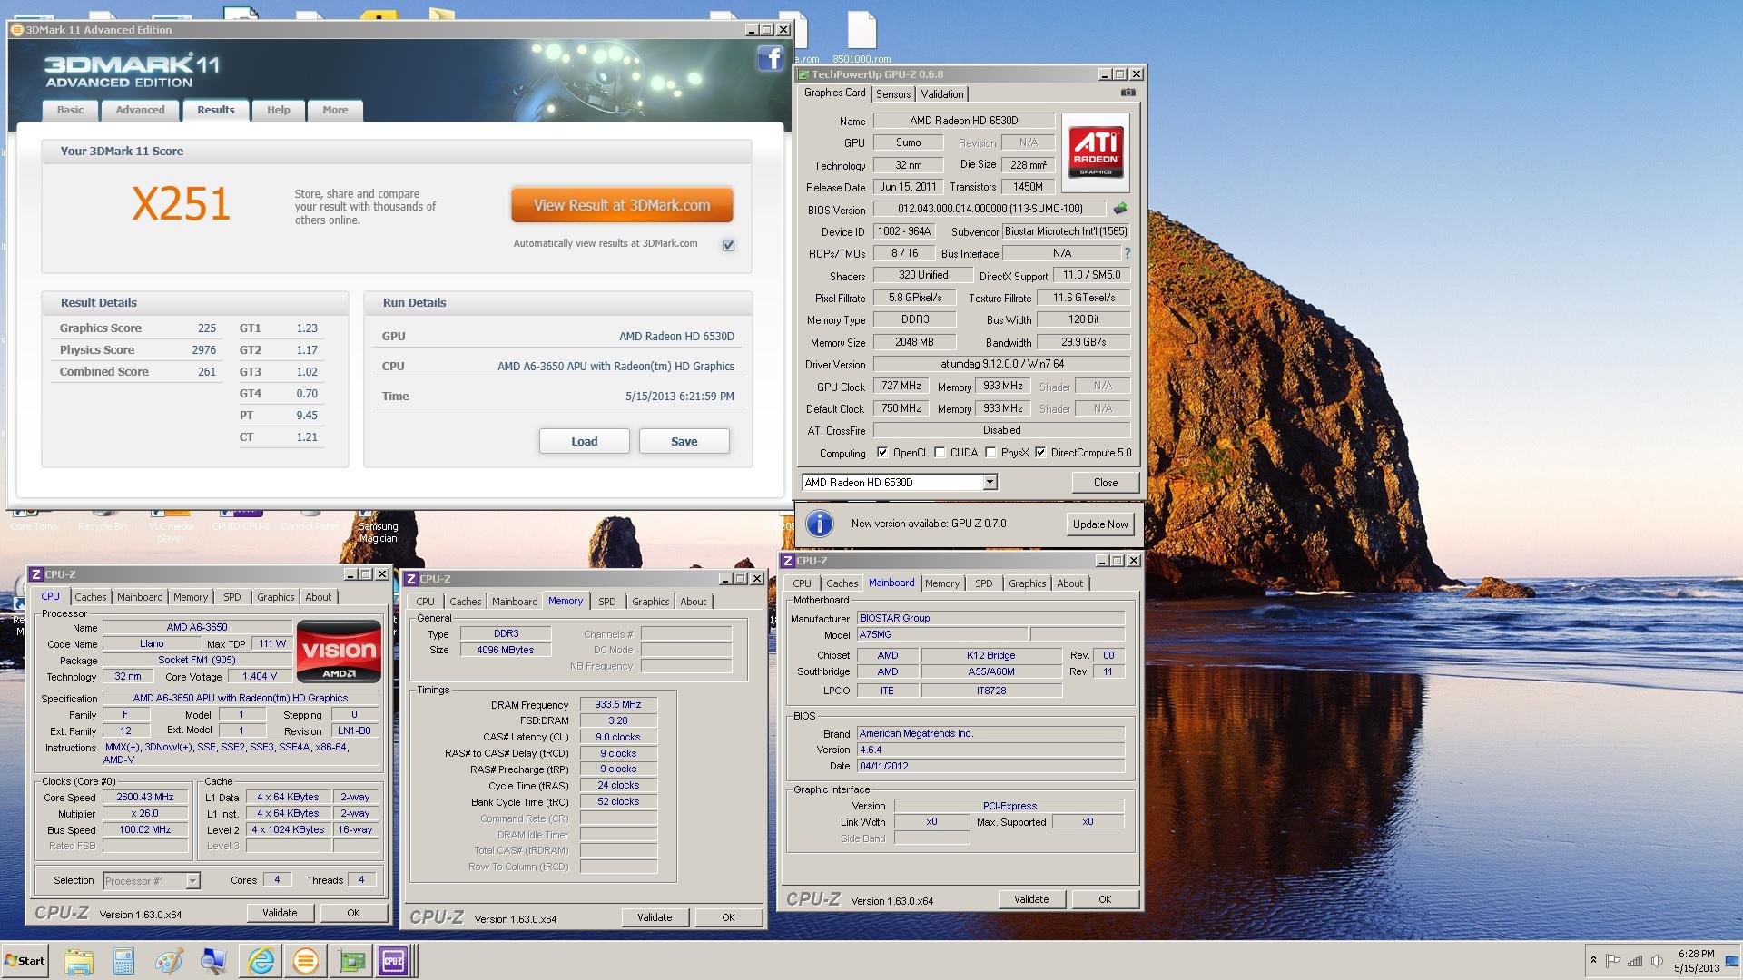Click the DRAM Frequency value 933.5 MHz
This screenshot has height=980, width=1743.
tap(617, 704)
